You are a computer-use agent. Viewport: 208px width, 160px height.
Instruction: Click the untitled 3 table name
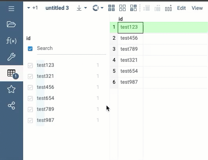click(57, 8)
